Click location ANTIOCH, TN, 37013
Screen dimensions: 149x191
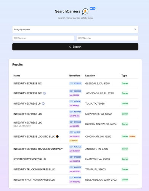coord(97,149)
